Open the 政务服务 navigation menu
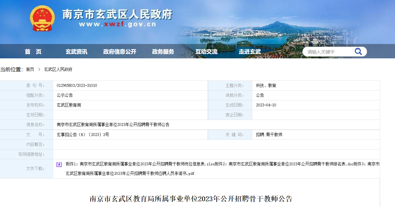Image resolution: width=395 pixels, height=207 pixels. tap(163, 52)
